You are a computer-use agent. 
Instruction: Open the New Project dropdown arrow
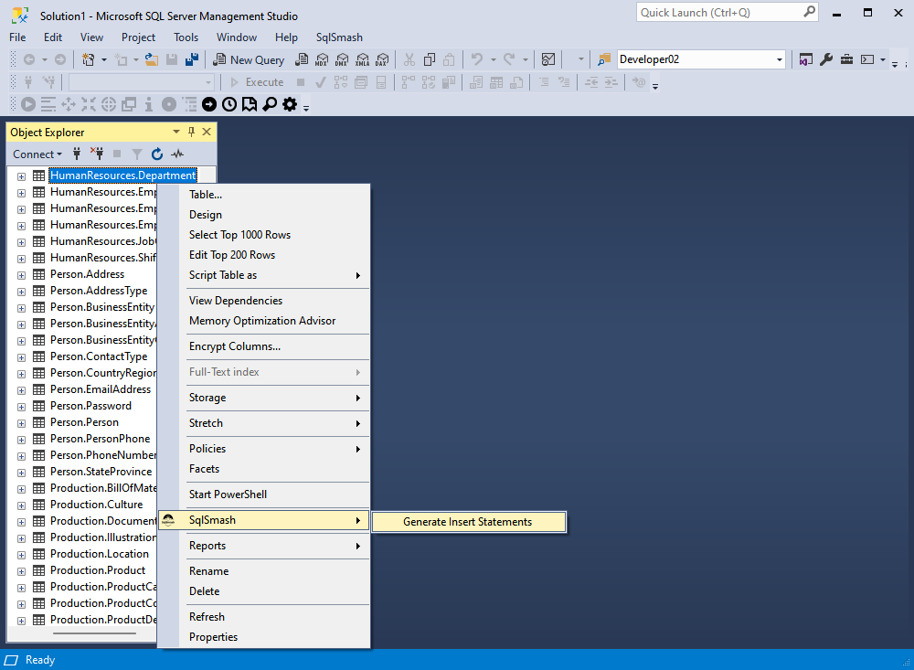(x=104, y=59)
